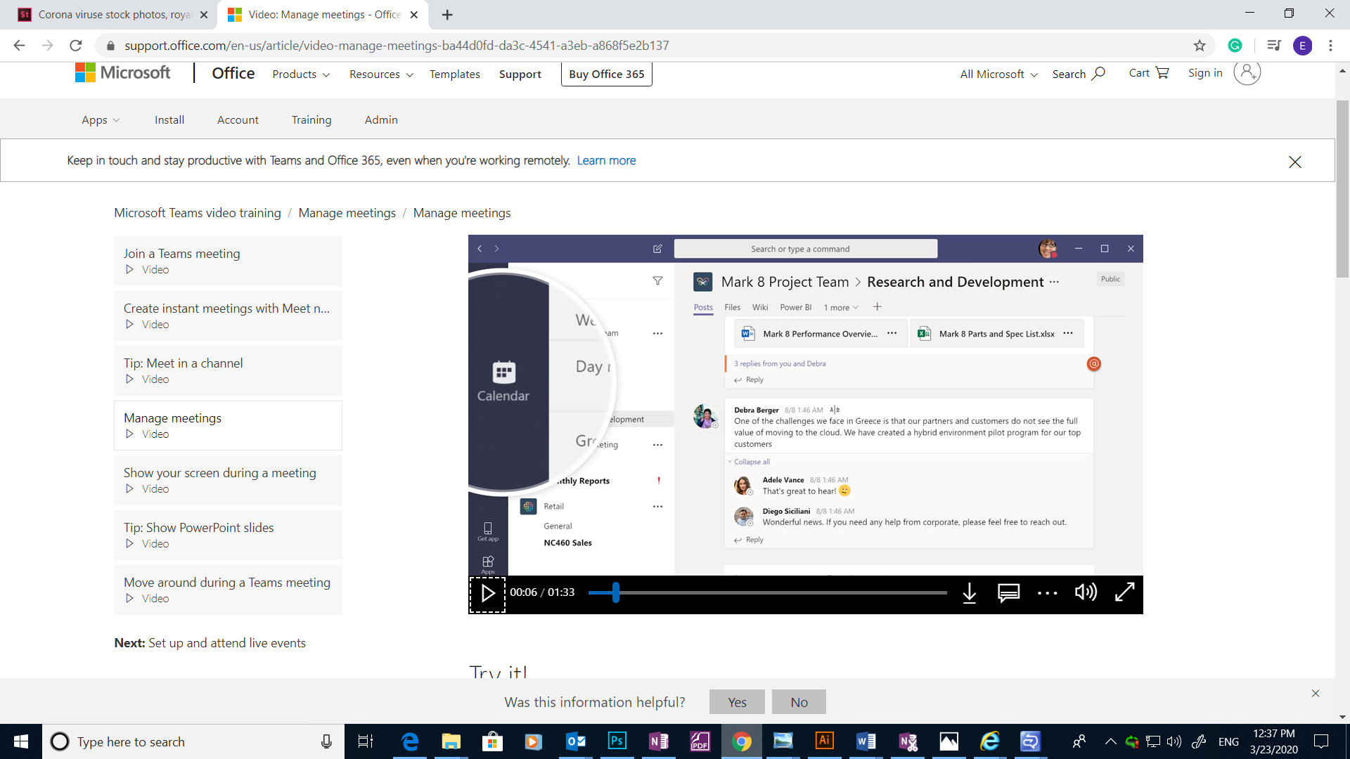Click the address bar URL

[x=397, y=46]
